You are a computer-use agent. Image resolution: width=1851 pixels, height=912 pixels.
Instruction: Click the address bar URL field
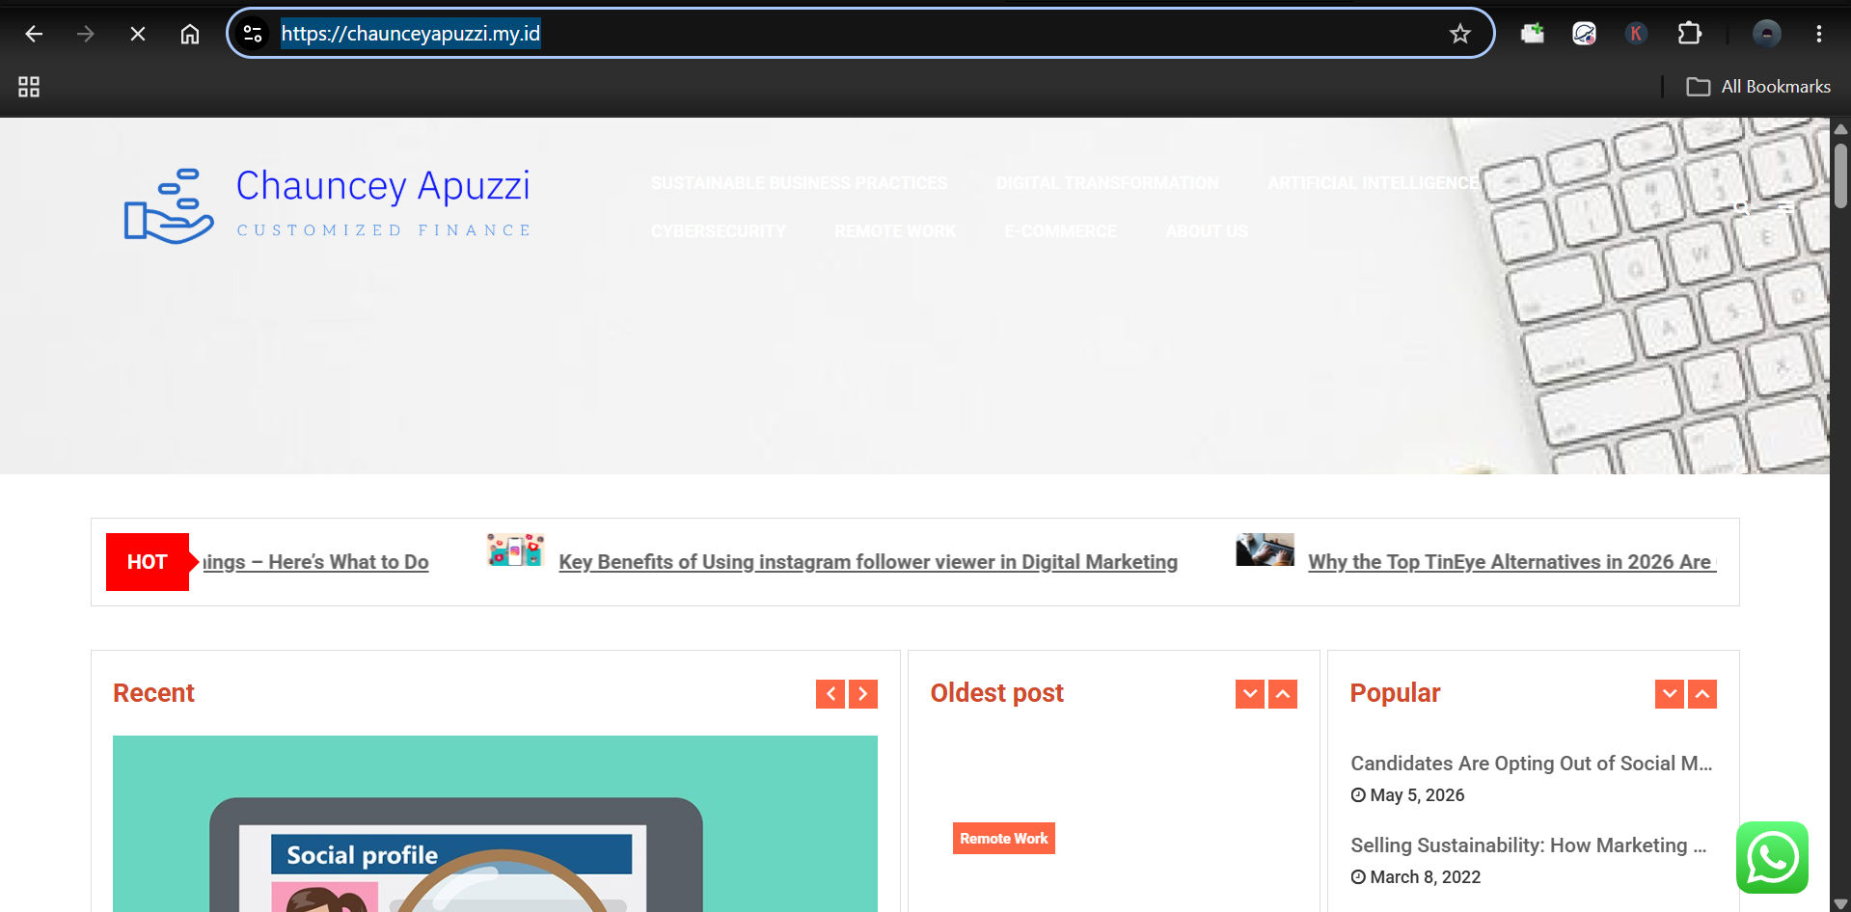pos(858,34)
